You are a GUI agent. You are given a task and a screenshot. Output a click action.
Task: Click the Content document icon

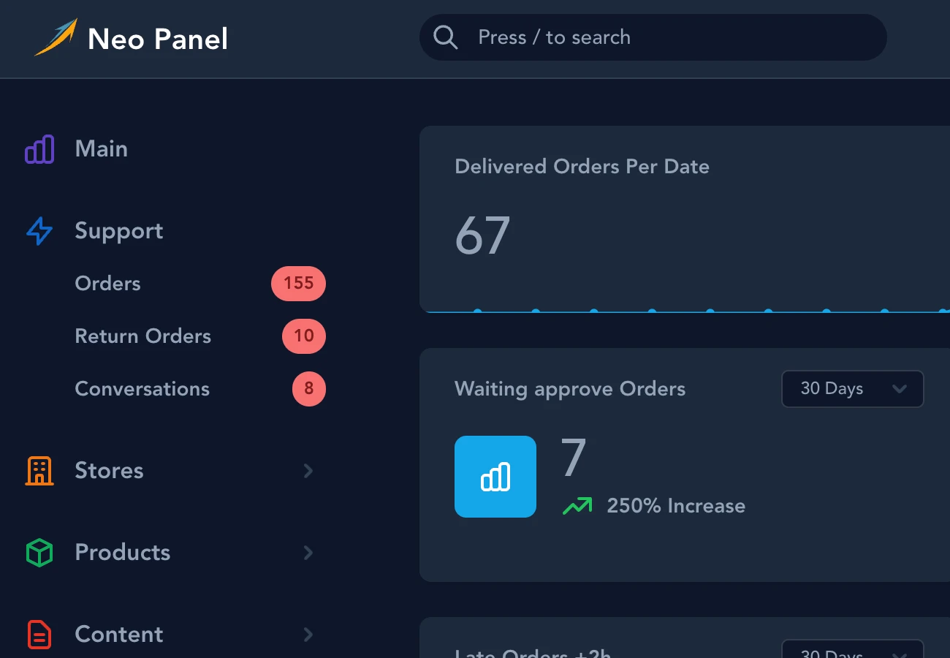pos(39,635)
